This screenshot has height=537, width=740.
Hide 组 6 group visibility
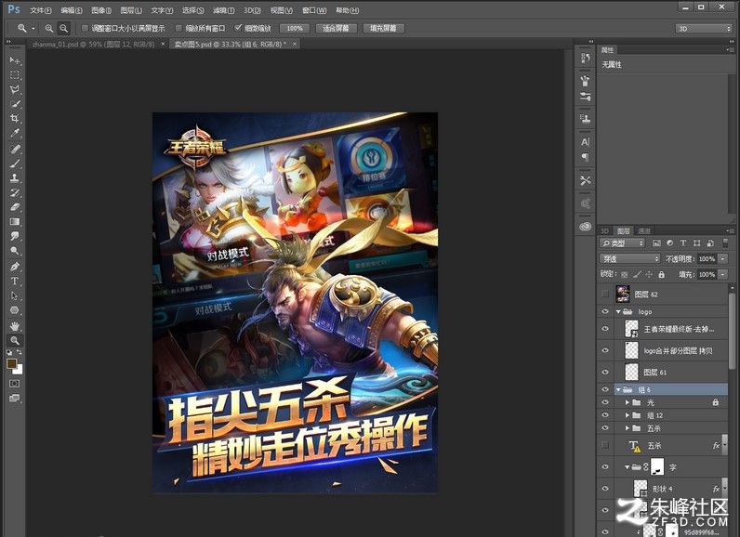[x=605, y=389]
